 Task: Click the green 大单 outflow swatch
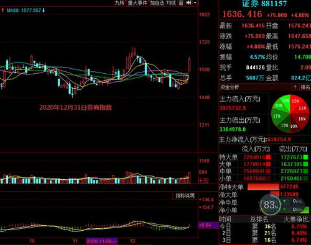[x=305, y=164]
